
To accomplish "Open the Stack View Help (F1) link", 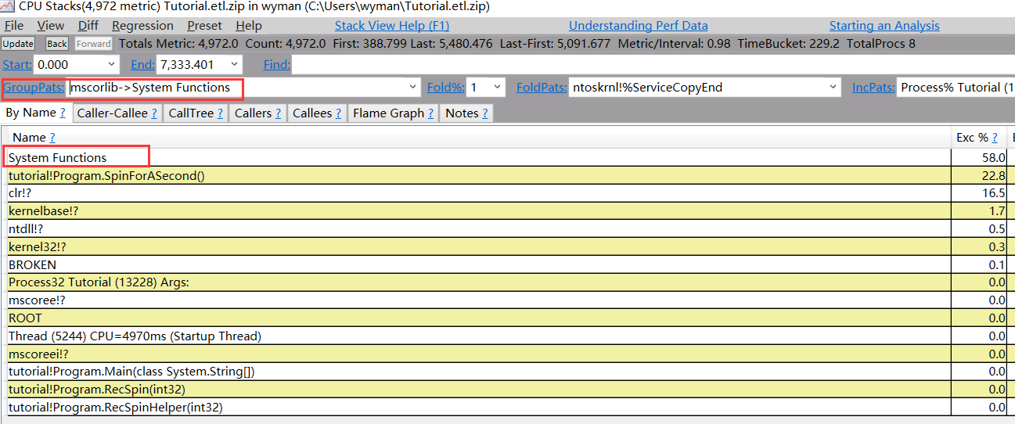I will tap(392, 26).
